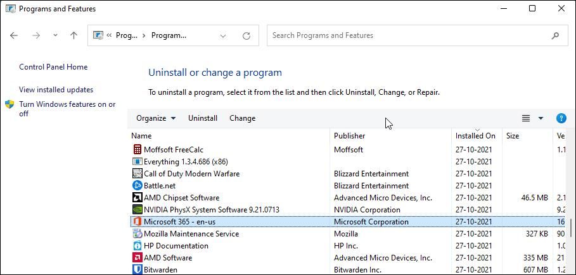The height and width of the screenshot is (275, 576).
Task: Click the Microsoft Corporation publisher cell
Action: 371,222
